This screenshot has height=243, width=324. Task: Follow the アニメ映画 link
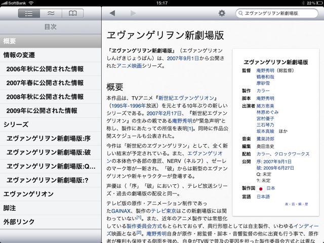[129, 66]
